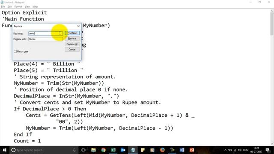This screenshot has height=154, width=274.
Task: Click the Cortana search circle icon
Action: pyautogui.click(x=13, y=150)
